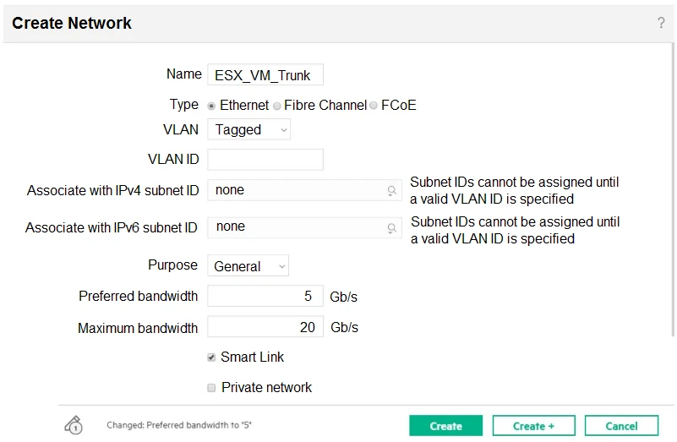This screenshot has height=442, width=677.
Task: Open the VLAN Tagged dropdown
Action: [248, 129]
